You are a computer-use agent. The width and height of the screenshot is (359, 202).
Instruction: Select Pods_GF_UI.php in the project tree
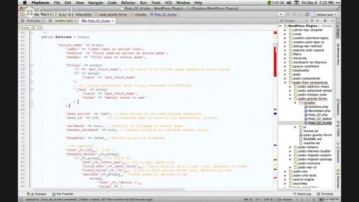pyautogui.click(x=320, y=123)
